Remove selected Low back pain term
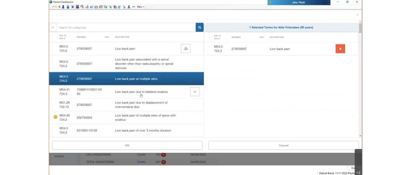The width and height of the screenshot is (411, 175). pyautogui.click(x=340, y=48)
